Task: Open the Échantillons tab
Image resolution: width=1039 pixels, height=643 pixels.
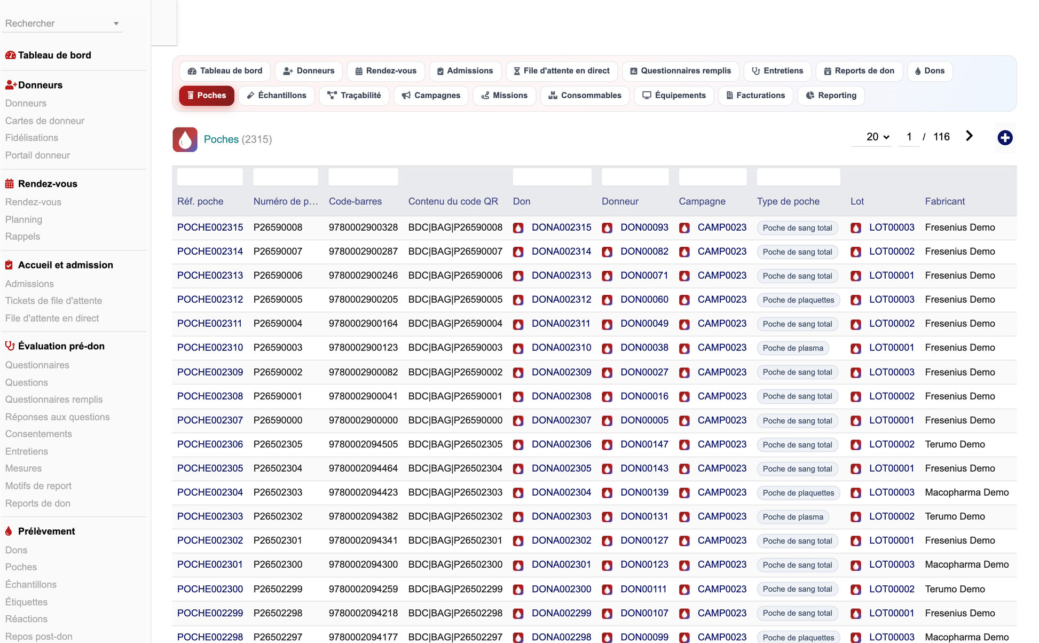Action: (x=277, y=96)
